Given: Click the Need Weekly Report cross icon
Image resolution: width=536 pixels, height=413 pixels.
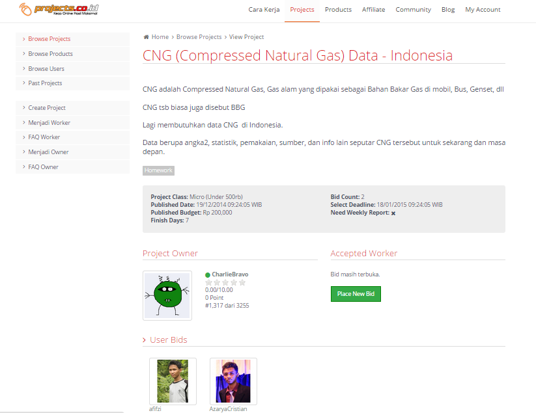Looking at the screenshot, I should click(393, 213).
